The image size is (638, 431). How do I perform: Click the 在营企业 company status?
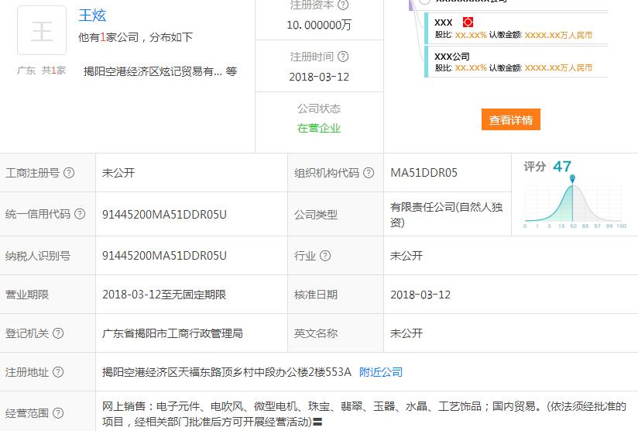tap(319, 128)
